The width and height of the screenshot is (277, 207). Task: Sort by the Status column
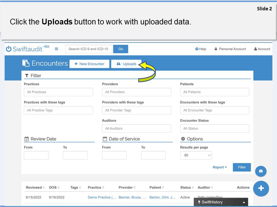pos(187,187)
